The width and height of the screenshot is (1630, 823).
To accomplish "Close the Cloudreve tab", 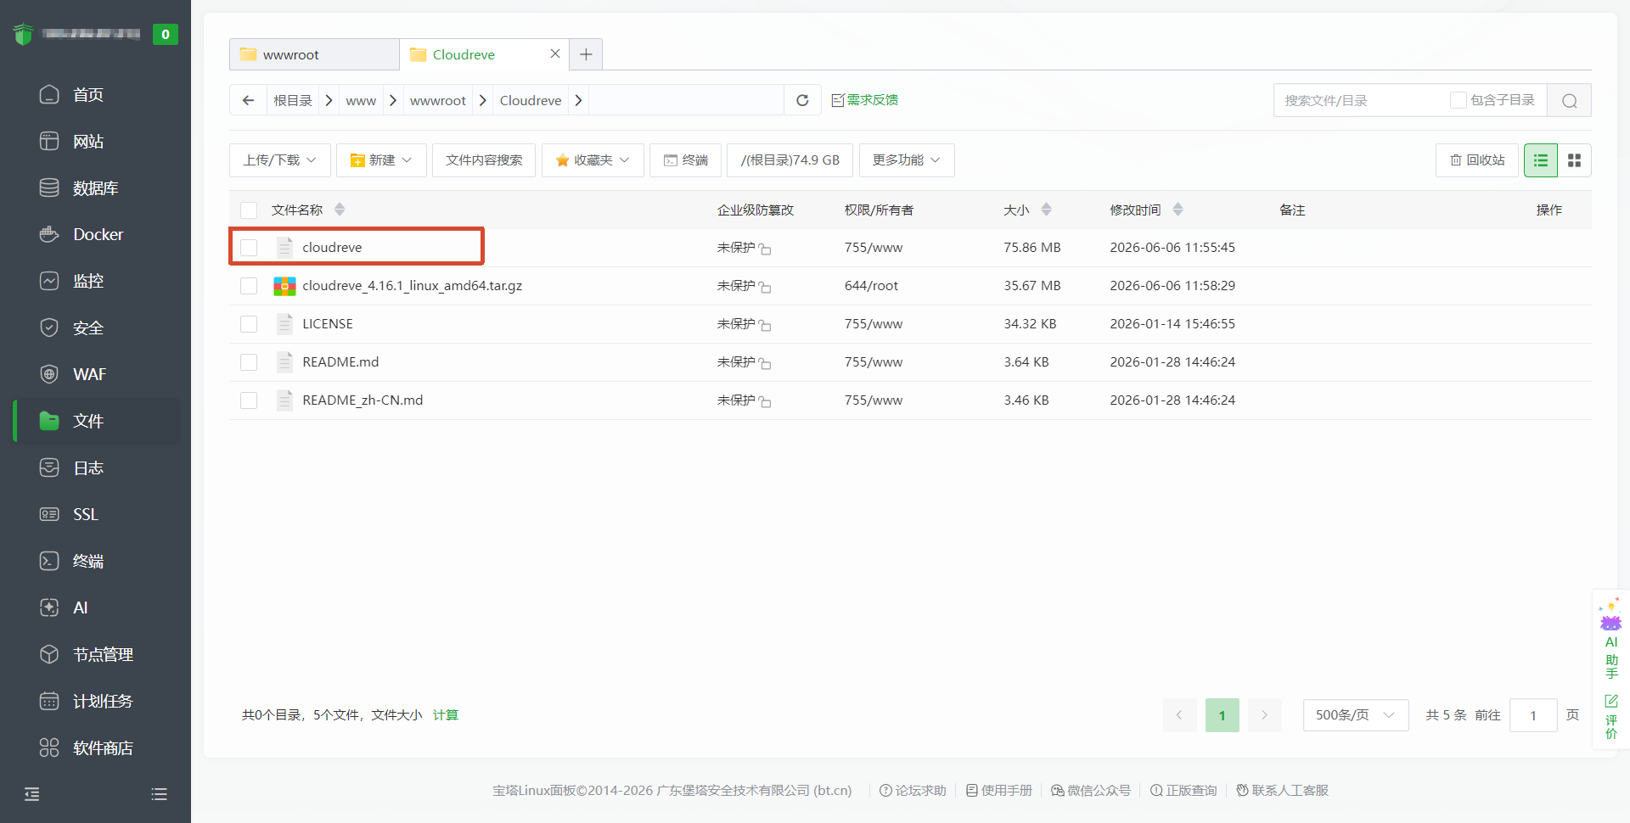I will click(555, 53).
